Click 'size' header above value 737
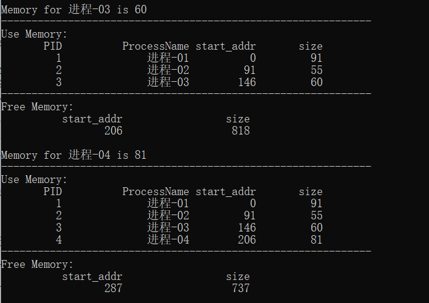 237,276
